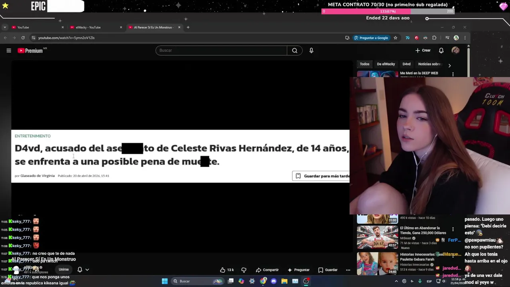
Task: Start voice search with microphone icon
Action: pos(311,51)
